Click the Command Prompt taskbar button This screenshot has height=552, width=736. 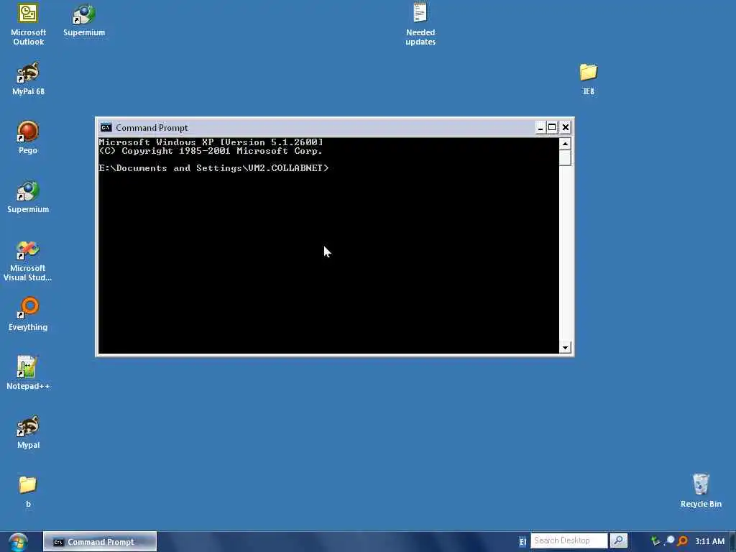click(x=100, y=542)
